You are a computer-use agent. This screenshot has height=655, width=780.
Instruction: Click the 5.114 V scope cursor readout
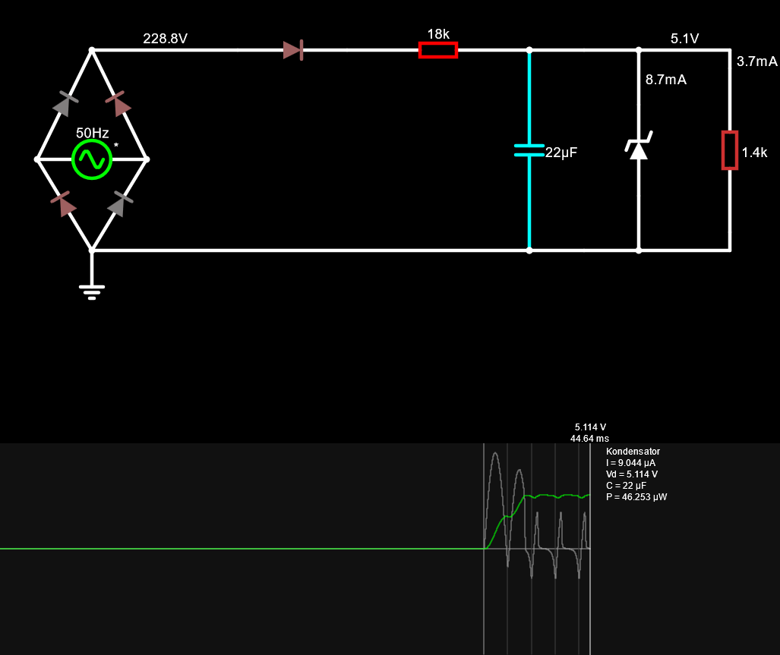[590, 427]
